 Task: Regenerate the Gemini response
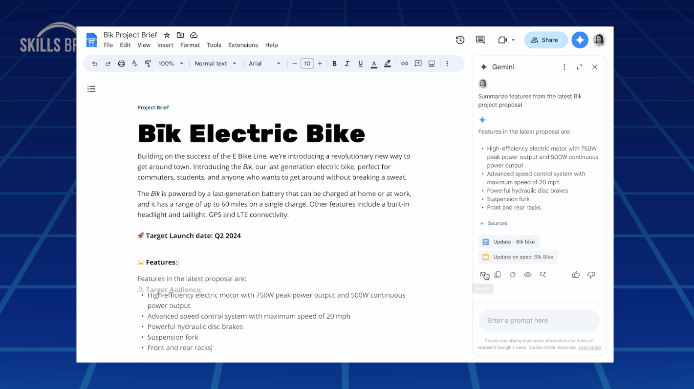click(x=513, y=275)
